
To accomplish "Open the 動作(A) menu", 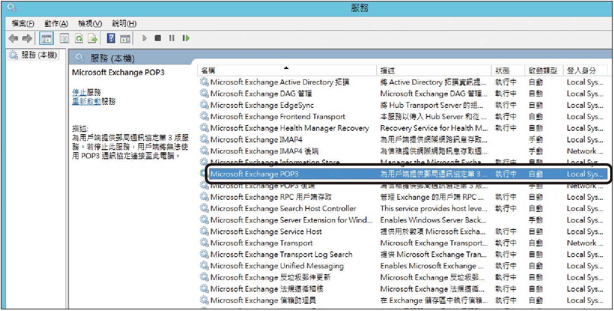I will [x=56, y=23].
